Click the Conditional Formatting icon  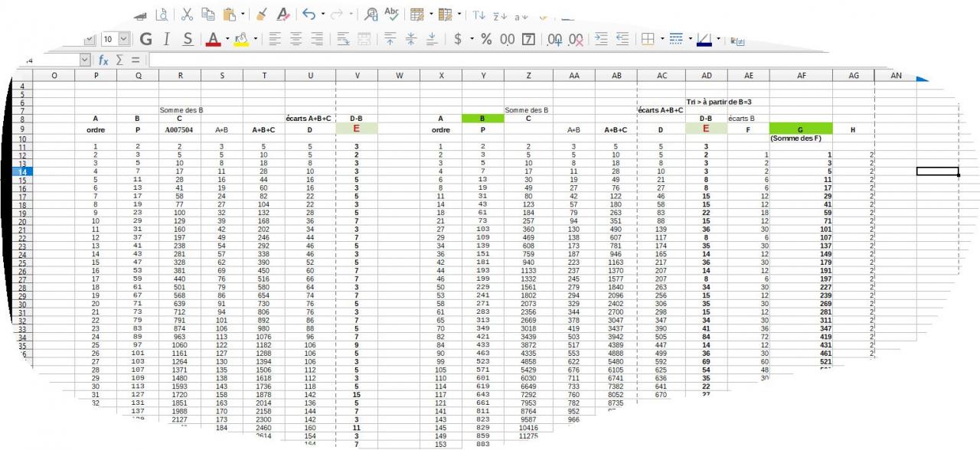pos(738,40)
